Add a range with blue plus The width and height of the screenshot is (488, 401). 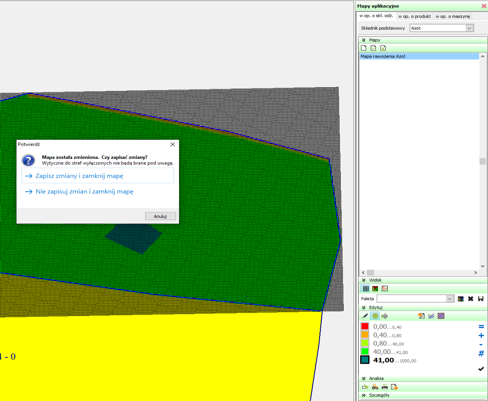[x=481, y=336]
